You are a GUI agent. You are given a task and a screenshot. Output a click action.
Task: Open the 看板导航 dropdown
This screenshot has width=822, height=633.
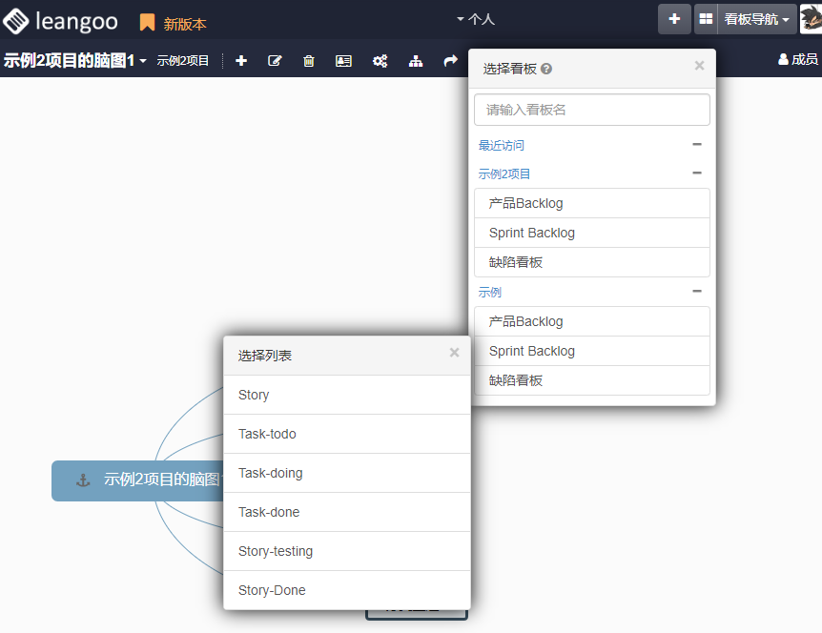[757, 19]
